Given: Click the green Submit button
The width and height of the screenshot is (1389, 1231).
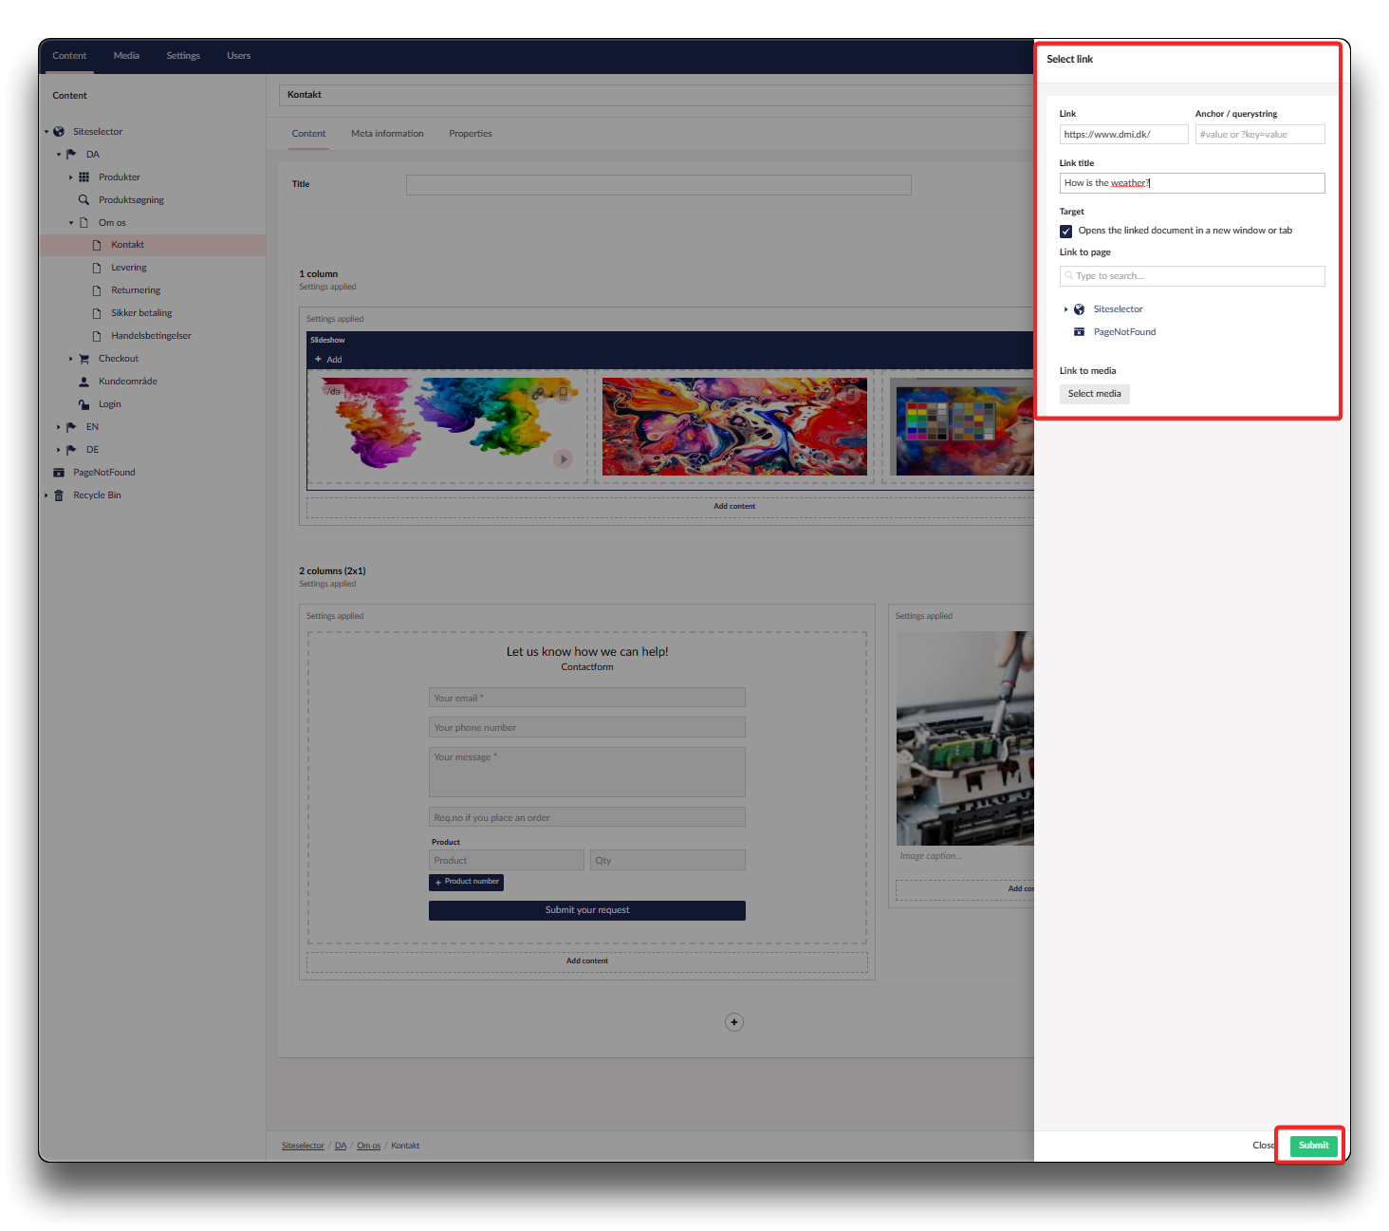Looking at the screenshot, I should 1313,1146.
